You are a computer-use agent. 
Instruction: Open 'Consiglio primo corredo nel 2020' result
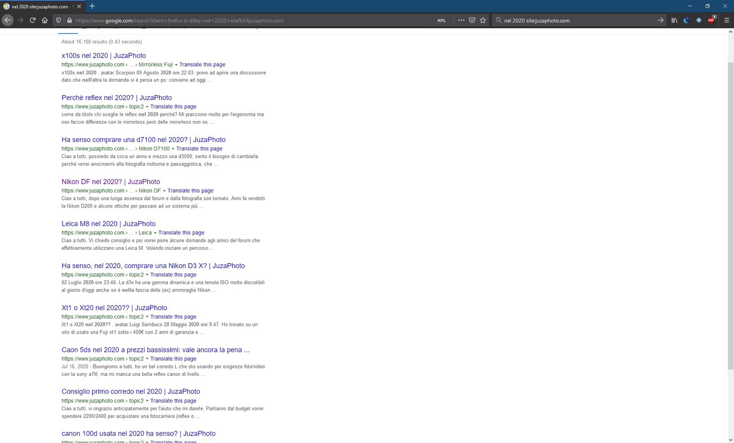pos(131,391)
